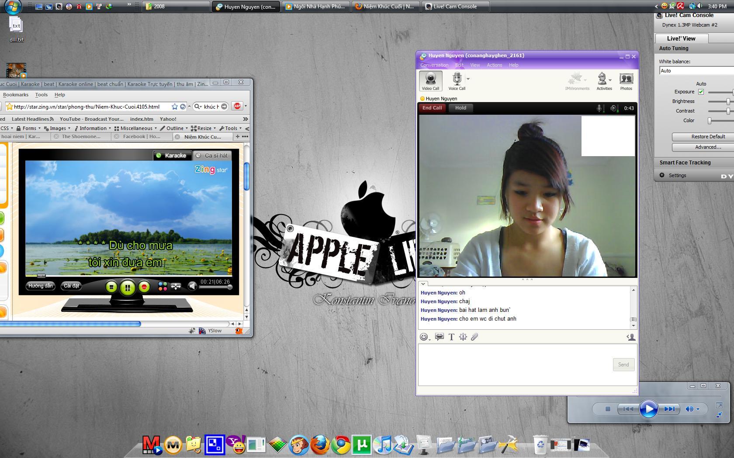
Task: Open Recycle Bin in the dock
Action: tap(540, 444)
